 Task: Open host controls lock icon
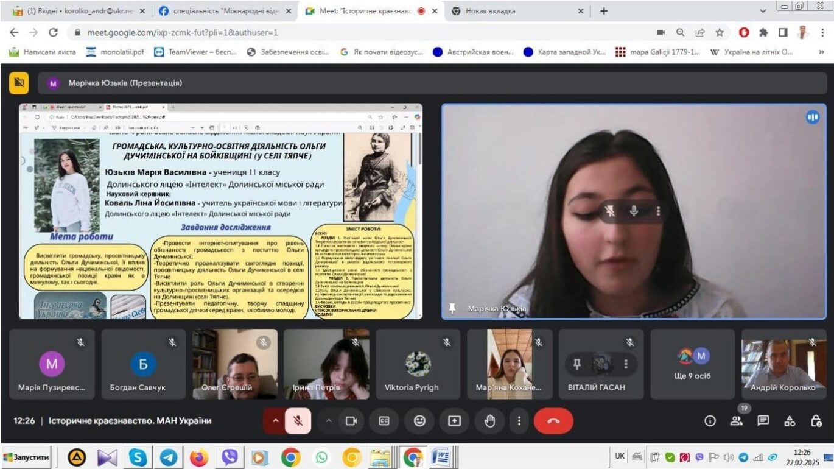click(816, 421)
